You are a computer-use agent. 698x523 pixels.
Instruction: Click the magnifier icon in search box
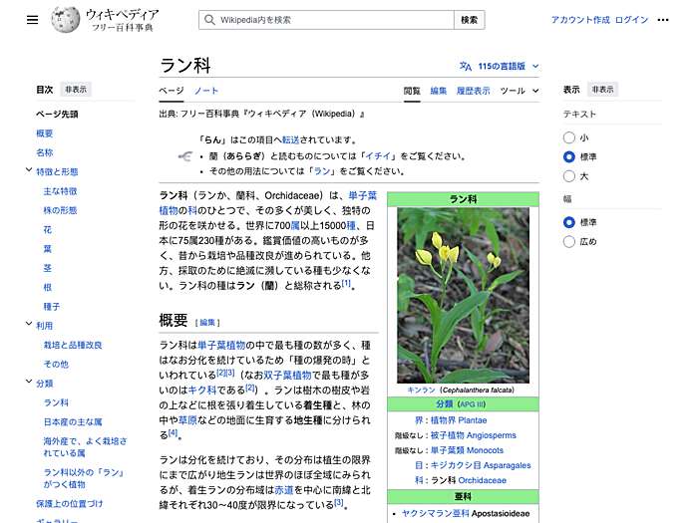[x=209, y=20]
